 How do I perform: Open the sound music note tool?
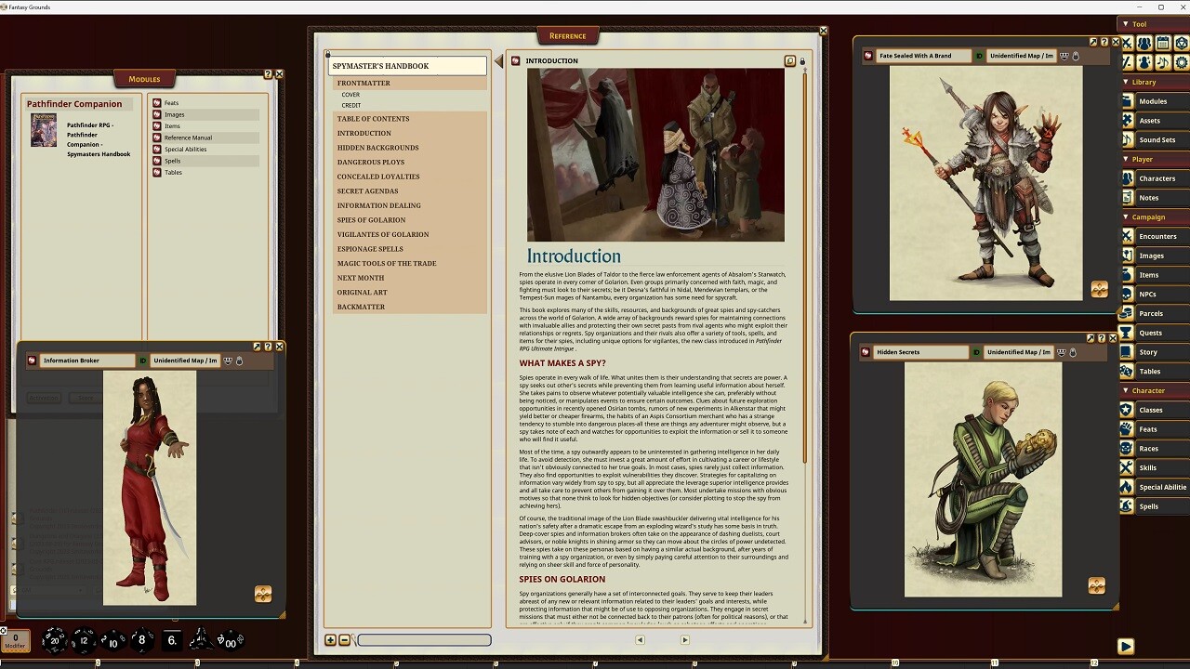click(1162, 62)
